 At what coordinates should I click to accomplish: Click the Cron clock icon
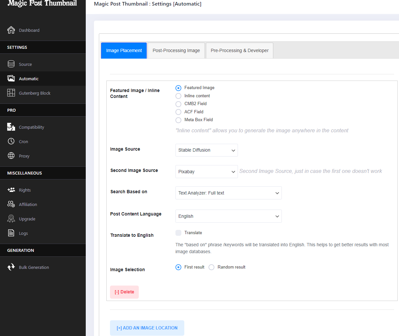tap(11, 141)
